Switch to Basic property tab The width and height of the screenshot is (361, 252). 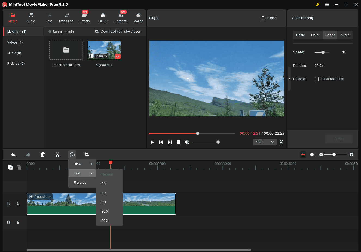point(300,35)
